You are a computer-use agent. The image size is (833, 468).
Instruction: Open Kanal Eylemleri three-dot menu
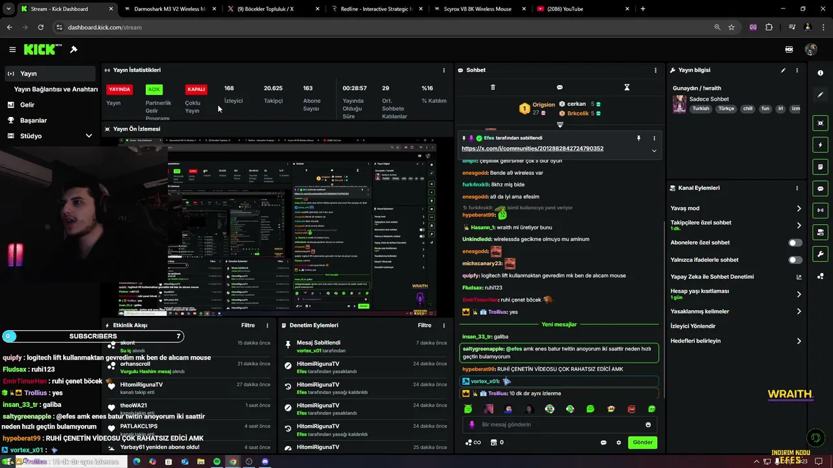tap(797, 188)
